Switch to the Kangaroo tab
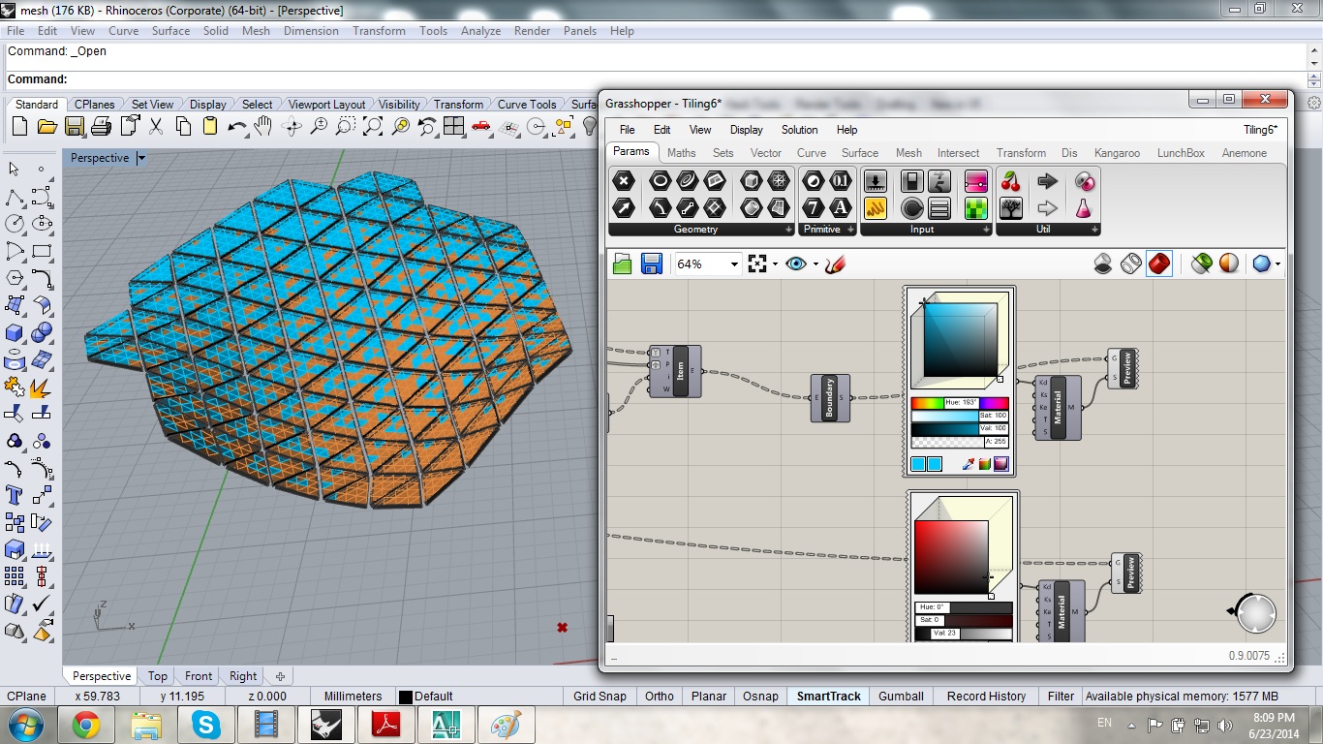The width and height of the screenshot is (1323, 744). pos(1117,153)
